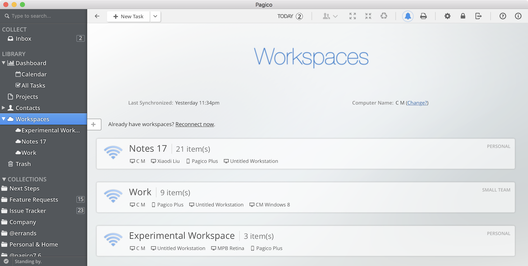
Task: Click Xiaodi Liu device in Notes 17
Action: pos(165,161)
